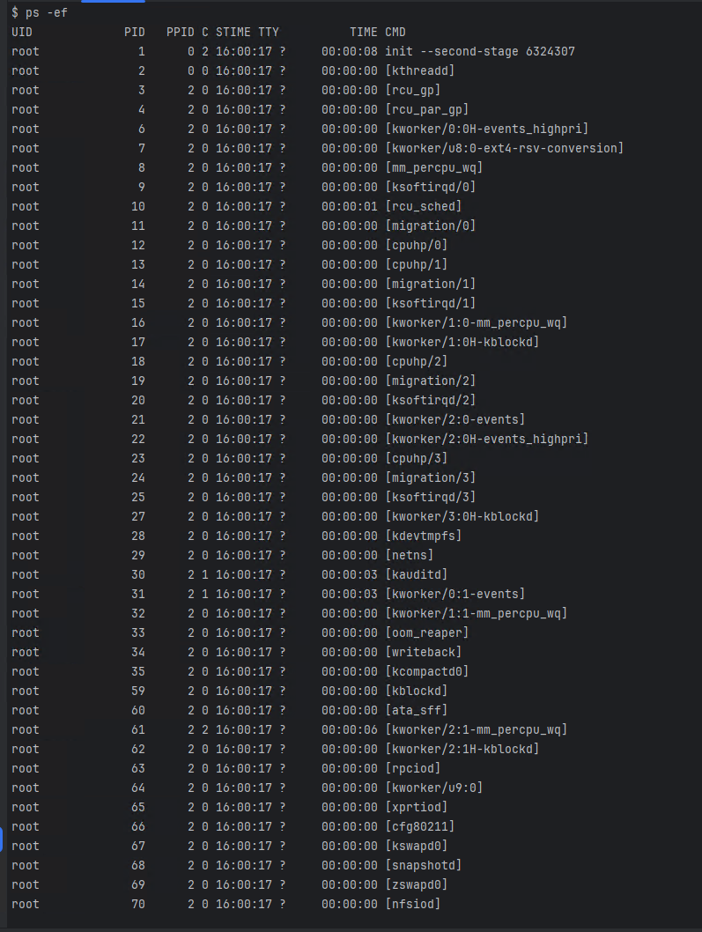Screen dimensions: 702x932
Task: Click the [snapshotd] process name
Action: coord(424,865)
